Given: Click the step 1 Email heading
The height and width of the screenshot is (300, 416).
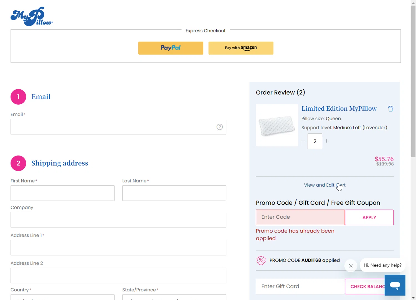Looking at the screenshot, I should point(41,97).
